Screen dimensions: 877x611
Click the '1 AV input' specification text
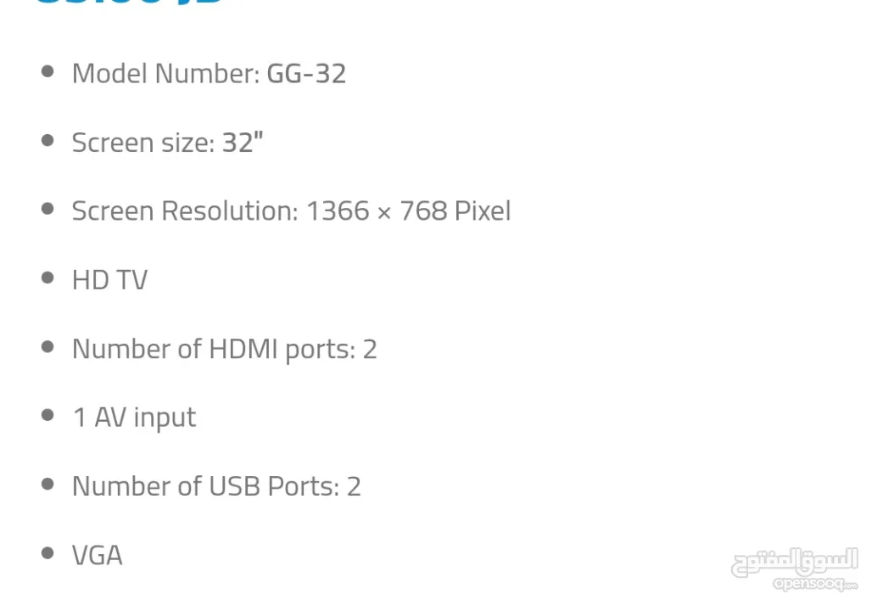pos(134,418)
